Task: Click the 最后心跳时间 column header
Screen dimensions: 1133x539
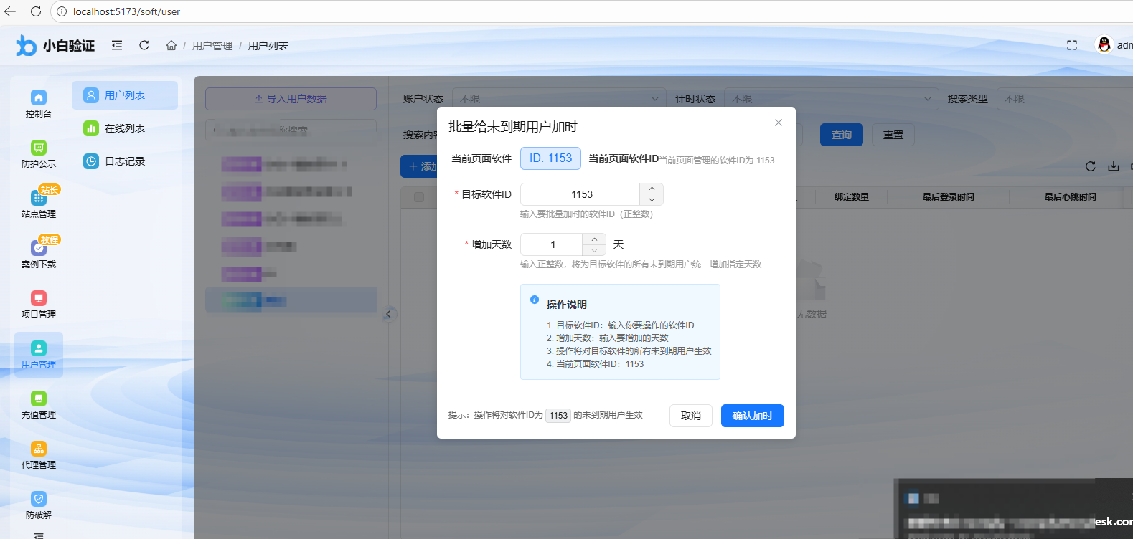Action: 1070,197
